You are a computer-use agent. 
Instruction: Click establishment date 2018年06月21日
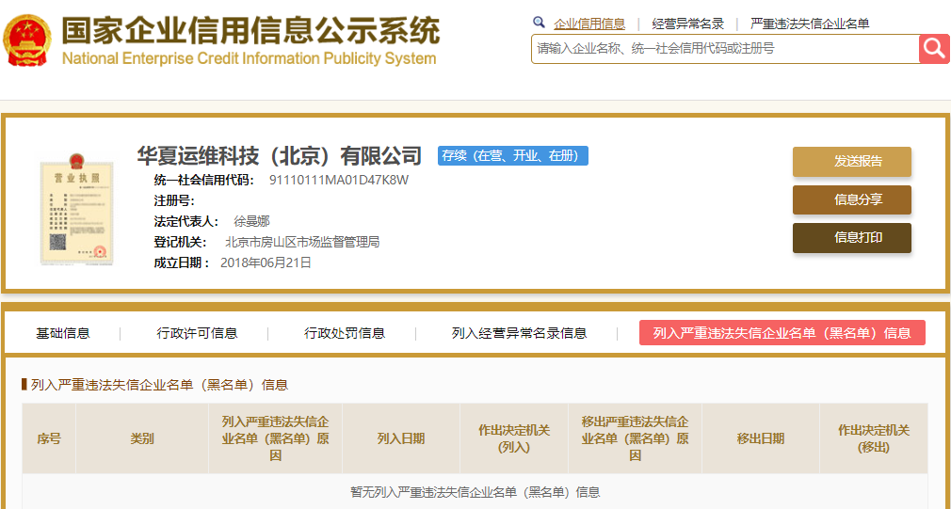(266, 263)
